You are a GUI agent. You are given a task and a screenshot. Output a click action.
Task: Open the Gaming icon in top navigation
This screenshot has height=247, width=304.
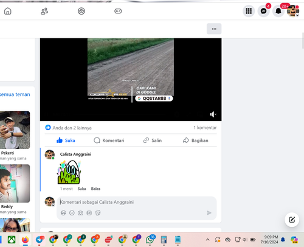click(x=118, y=11)
